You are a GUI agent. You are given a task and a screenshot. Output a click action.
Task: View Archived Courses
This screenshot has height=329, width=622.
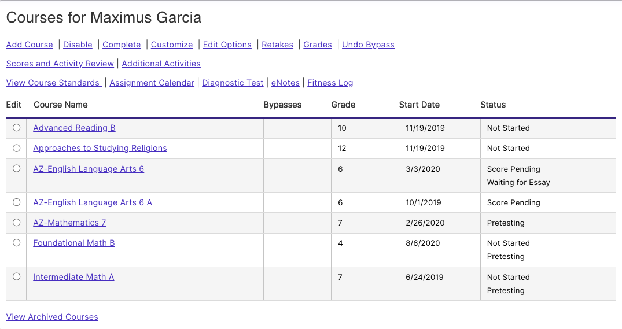pos(52,317)
